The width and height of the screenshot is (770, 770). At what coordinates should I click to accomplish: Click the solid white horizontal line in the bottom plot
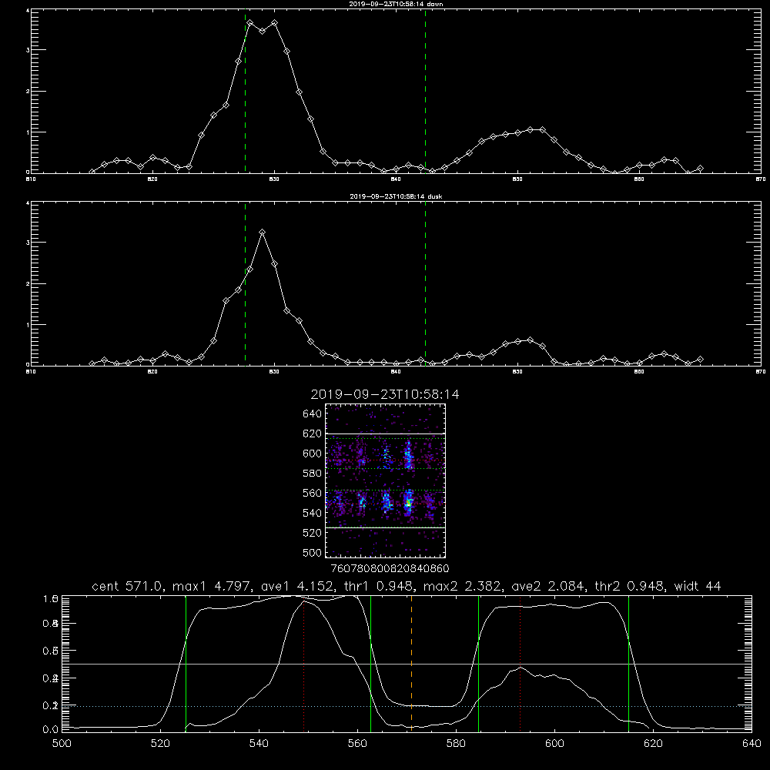pos(407,664)
